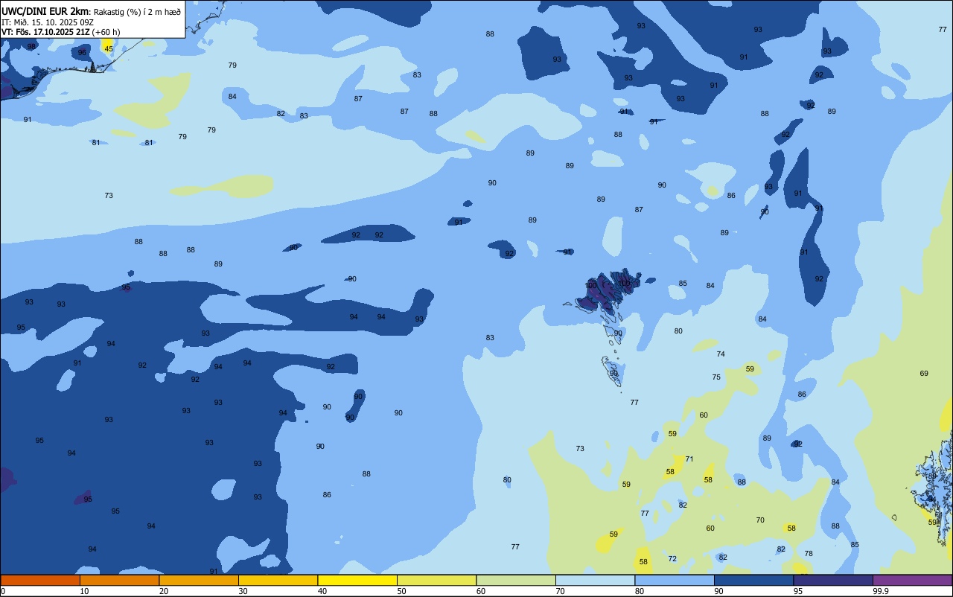
Task: Click the 99.9 tick label on the colorbar
Action: [882, 591]
